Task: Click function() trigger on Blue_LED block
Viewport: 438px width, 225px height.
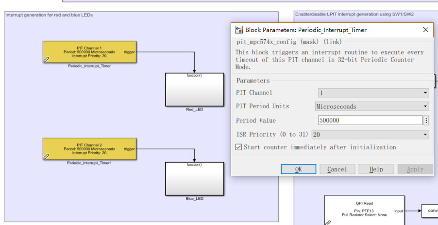Action: pos(194,165)
